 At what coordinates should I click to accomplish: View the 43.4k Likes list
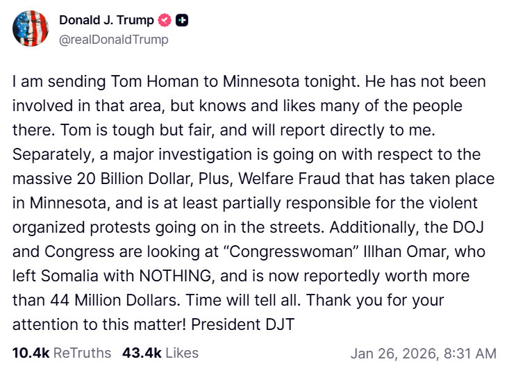pos(160,353)
